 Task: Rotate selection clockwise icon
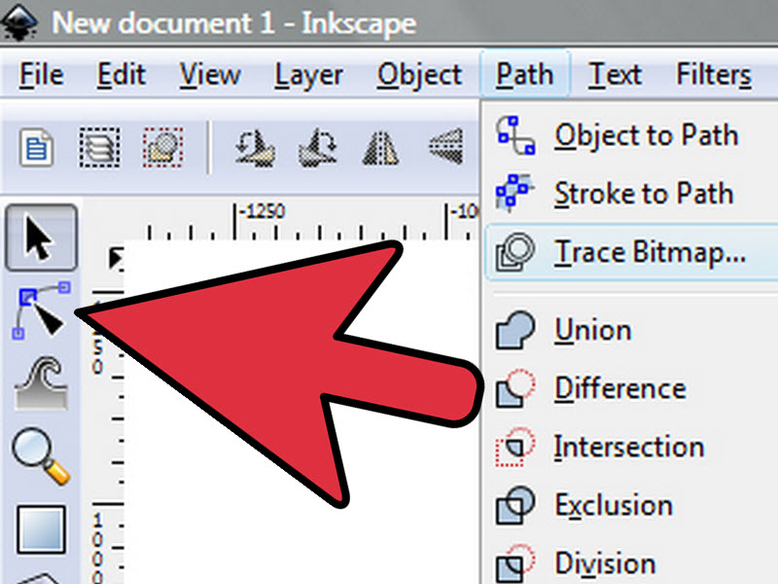pos(318,148)
